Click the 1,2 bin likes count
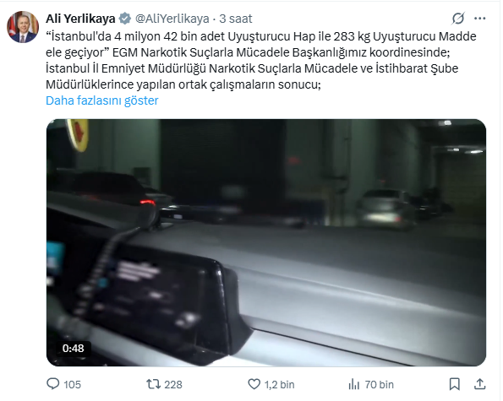The width and height of the screenshot is (503, 401). pos(279,384)
